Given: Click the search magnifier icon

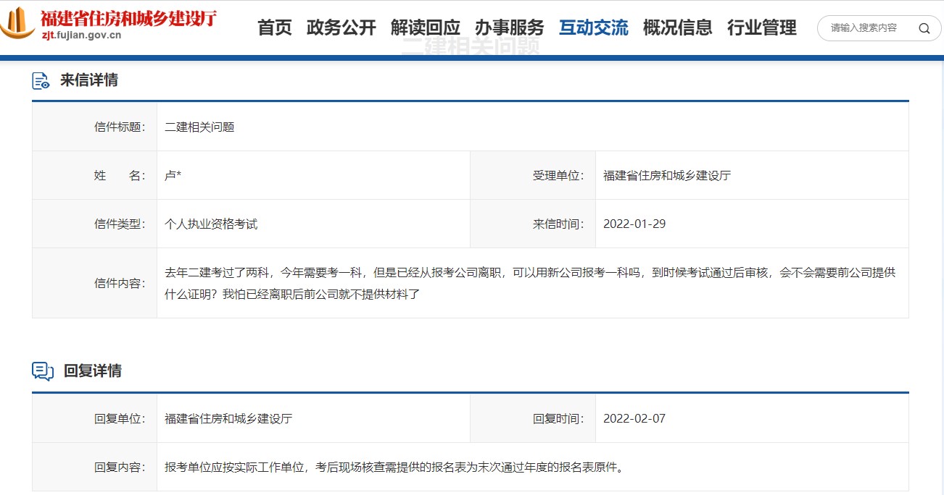Looking at the screenshot, I should (x=924, y=28).
